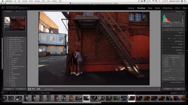Expand Lightroom Color Presets folder
The width and height of the screenshot is (188, 105).
[x=7, y=43]
